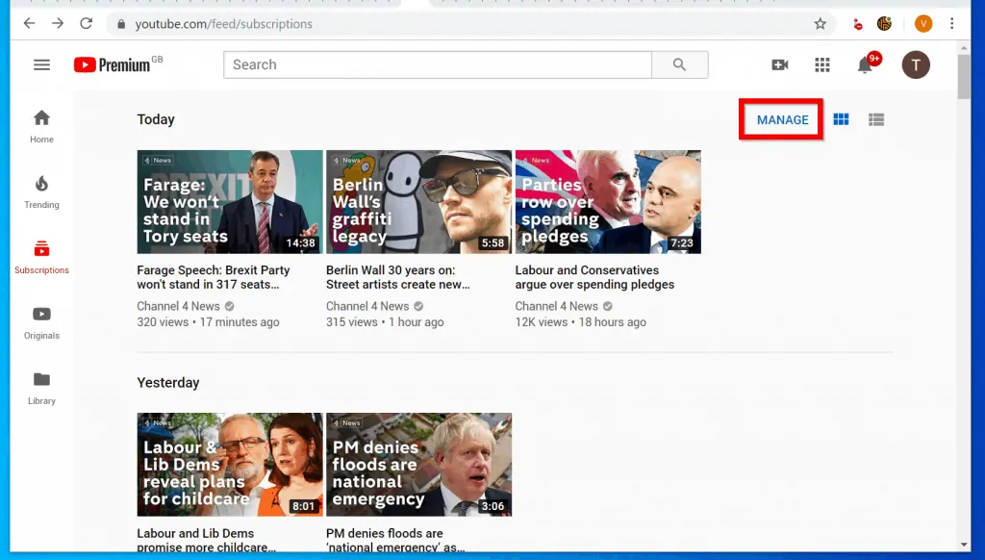Open the YouTube apps grid icon
The height and width of the screenshot is (560, 985).
[x=822, y=64]
